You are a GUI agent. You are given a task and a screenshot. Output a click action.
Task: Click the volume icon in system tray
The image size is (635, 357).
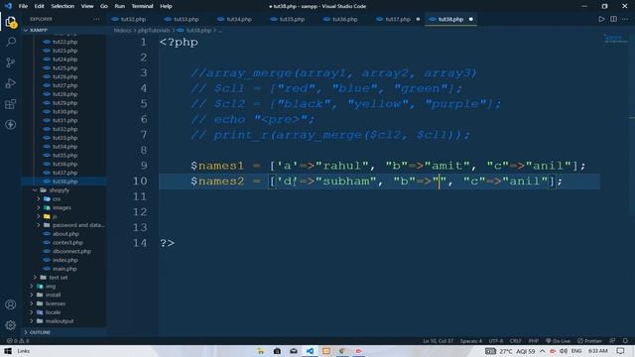point(564,351)
